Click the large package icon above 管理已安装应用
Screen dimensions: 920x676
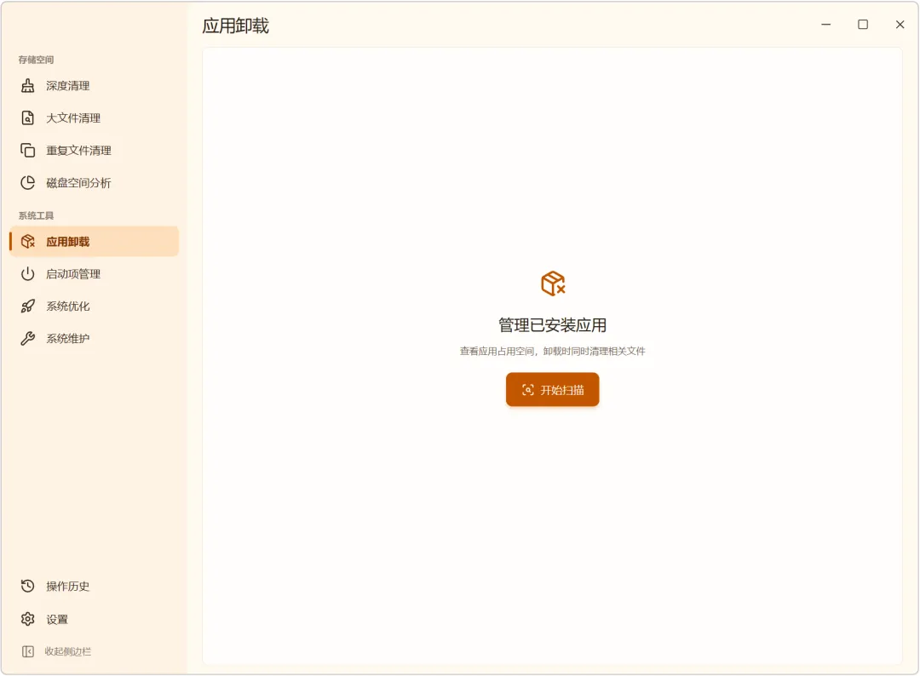tap(553, 284)
